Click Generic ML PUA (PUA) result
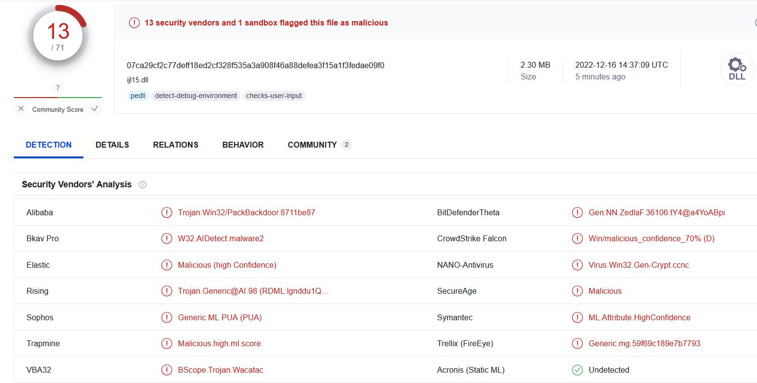 coord(220,317)
